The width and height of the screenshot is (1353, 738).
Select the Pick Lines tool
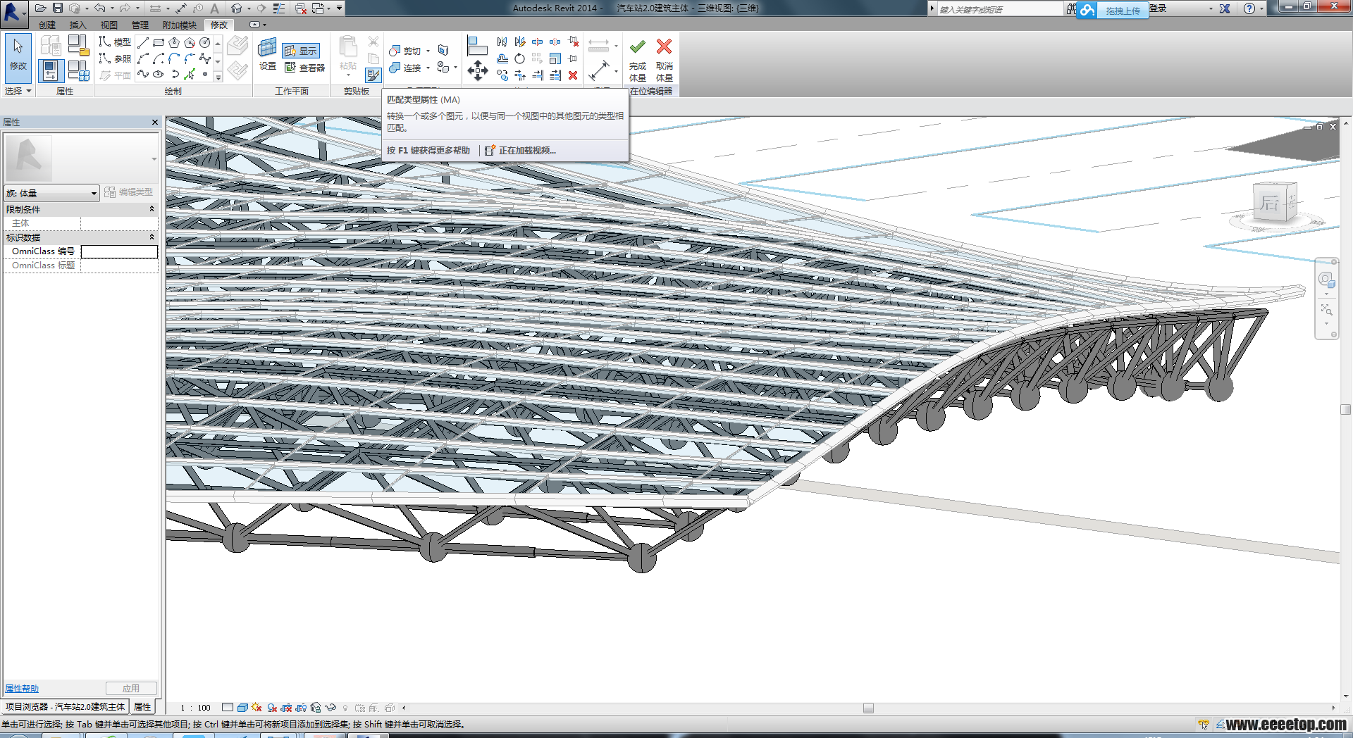pos(190,74)
